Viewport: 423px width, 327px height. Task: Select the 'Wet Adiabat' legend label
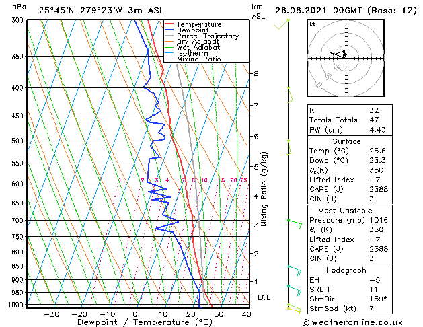tap(198, 47)
